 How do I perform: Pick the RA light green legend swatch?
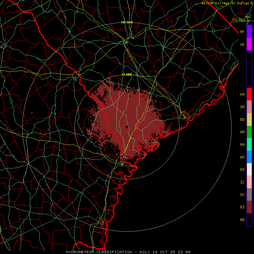click(x=249, y=144)
